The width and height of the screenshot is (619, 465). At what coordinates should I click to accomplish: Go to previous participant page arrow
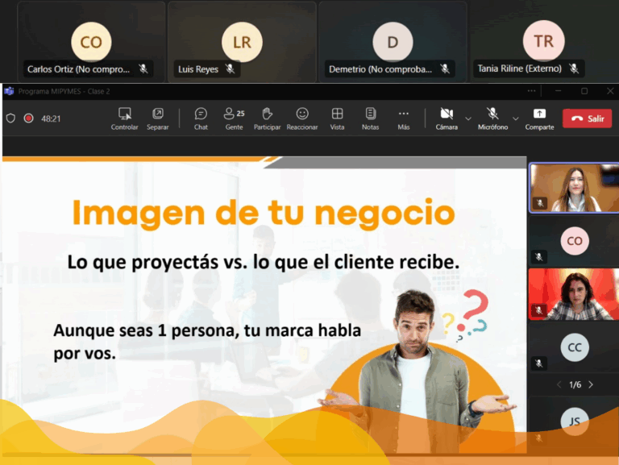coord(559,384)
